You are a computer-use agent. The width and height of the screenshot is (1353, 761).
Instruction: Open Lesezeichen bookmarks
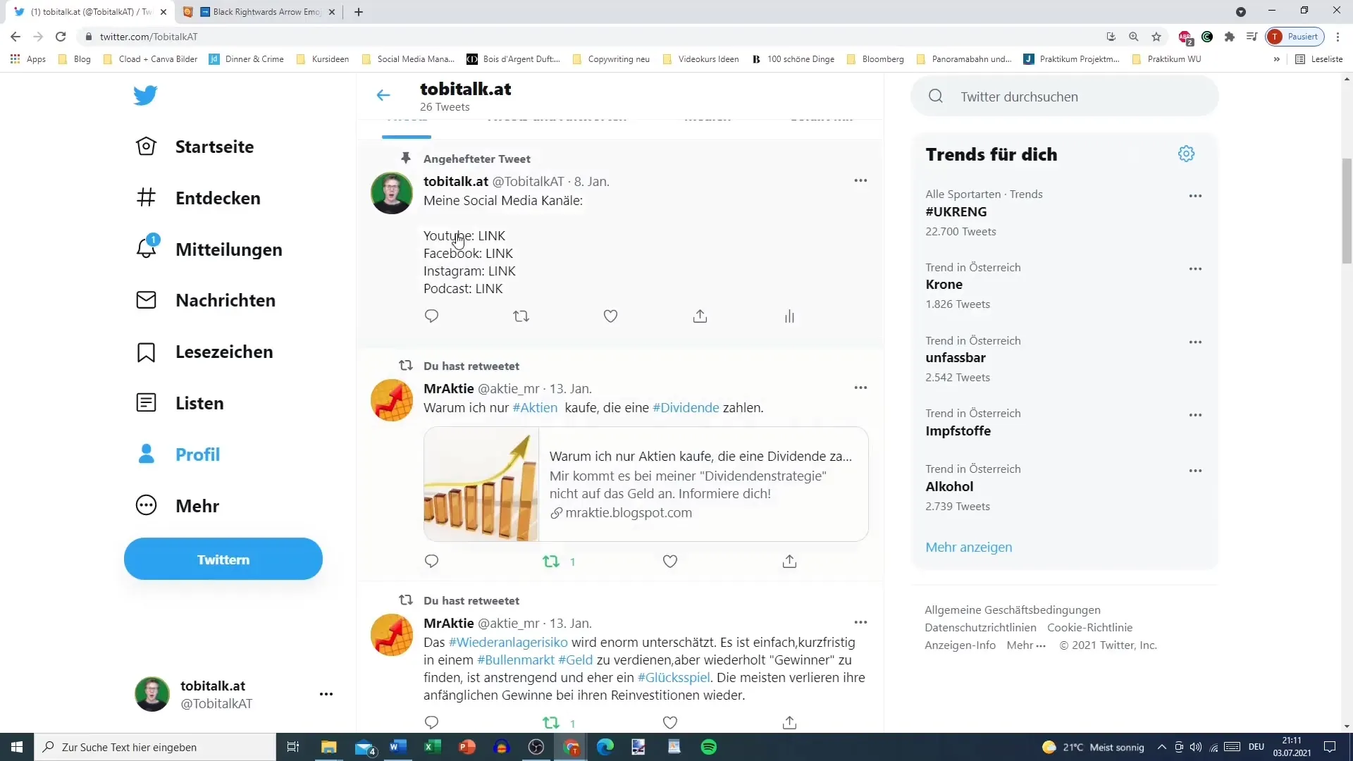point(204,352)
